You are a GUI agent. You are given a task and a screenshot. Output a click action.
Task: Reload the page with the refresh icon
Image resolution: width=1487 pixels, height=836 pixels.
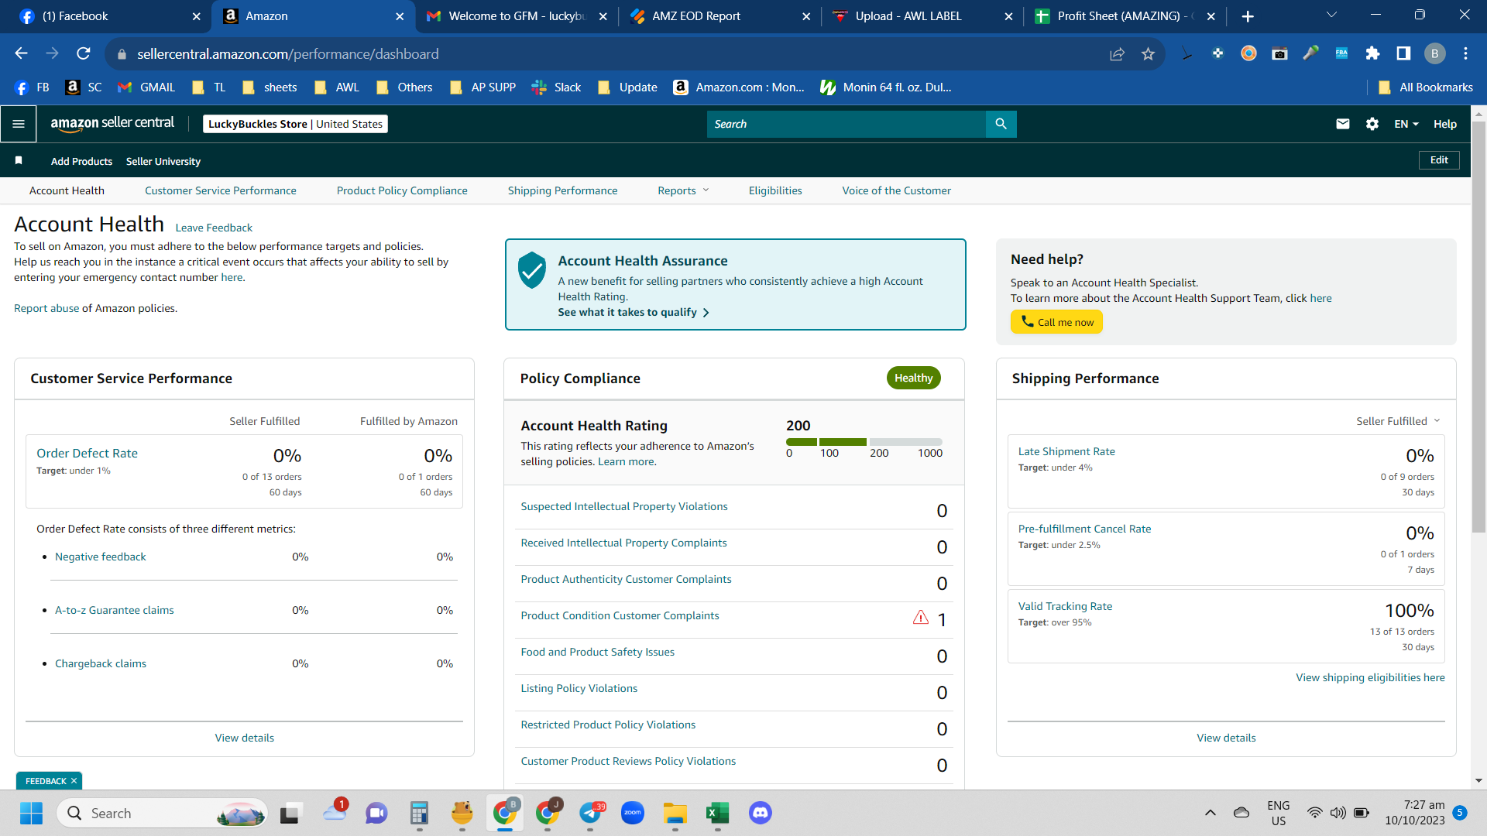tap(84, 53)
